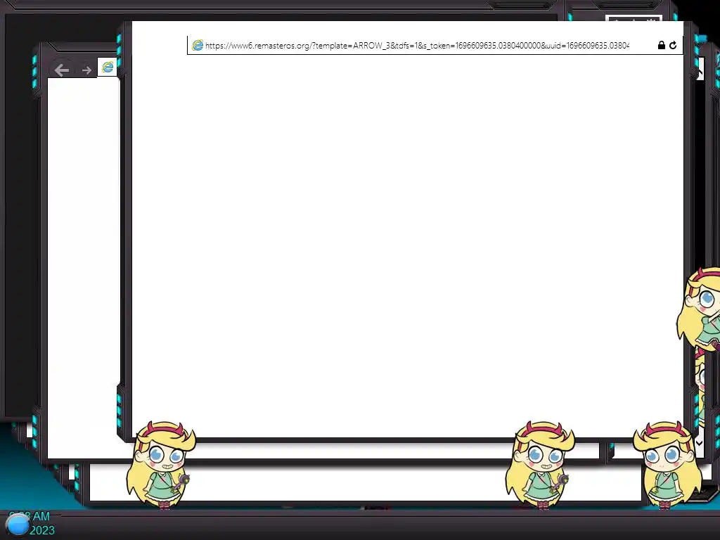The height and width of the screenshot is (540, 720).
Task: Select the IE page icon in the rear window
Action: coord(108,67)
